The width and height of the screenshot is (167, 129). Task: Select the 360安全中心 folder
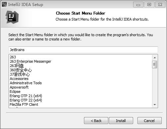tap(21, 70)
